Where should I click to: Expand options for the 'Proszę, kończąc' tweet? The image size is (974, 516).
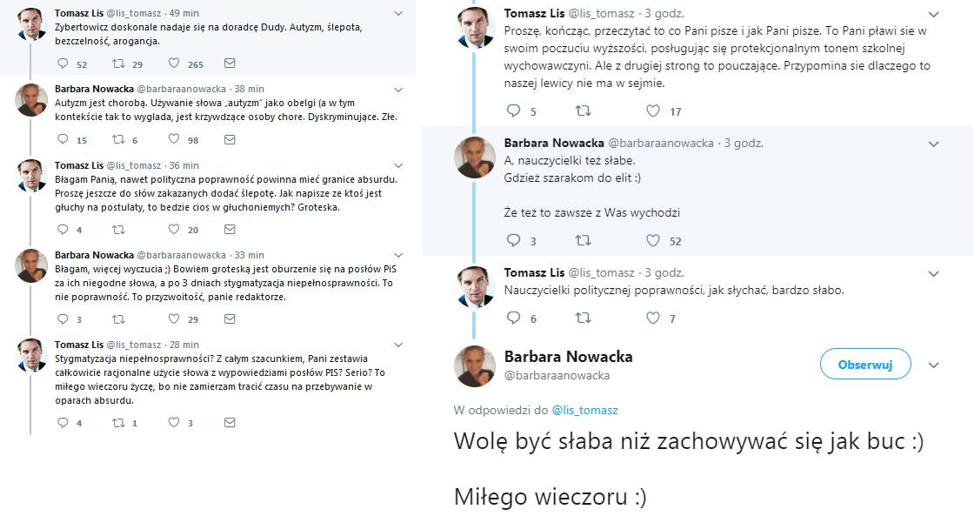coord(934,15)
